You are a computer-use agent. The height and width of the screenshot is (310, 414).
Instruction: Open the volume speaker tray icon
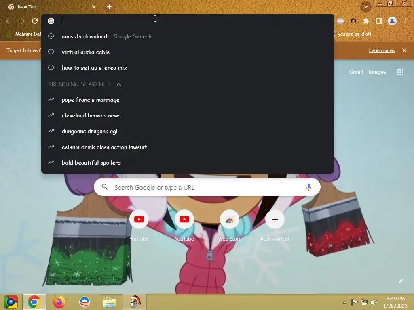click(374, 302)
